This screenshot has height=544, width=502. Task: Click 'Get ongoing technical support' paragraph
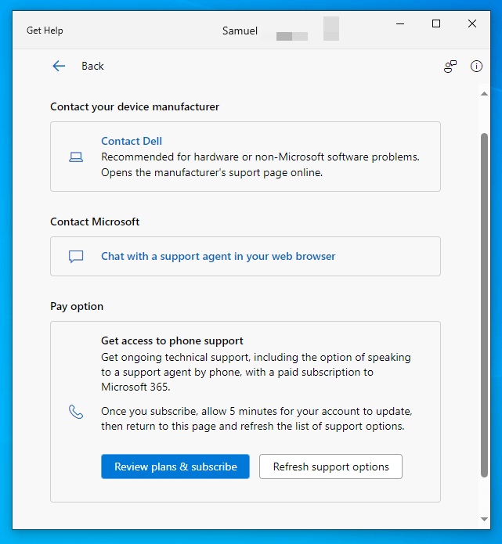256,372
